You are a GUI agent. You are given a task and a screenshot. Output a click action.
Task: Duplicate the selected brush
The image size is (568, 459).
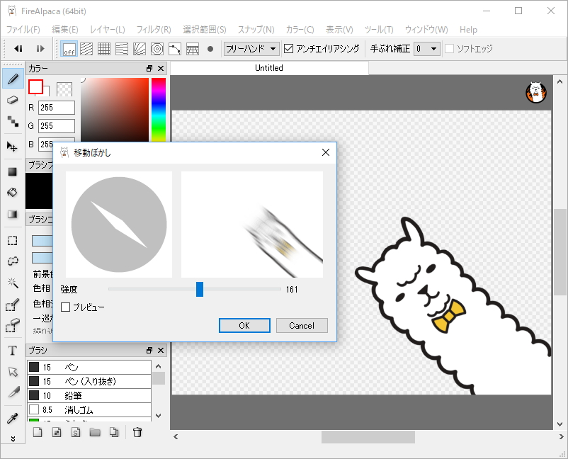pyautogui.click(x=114, y=432)
